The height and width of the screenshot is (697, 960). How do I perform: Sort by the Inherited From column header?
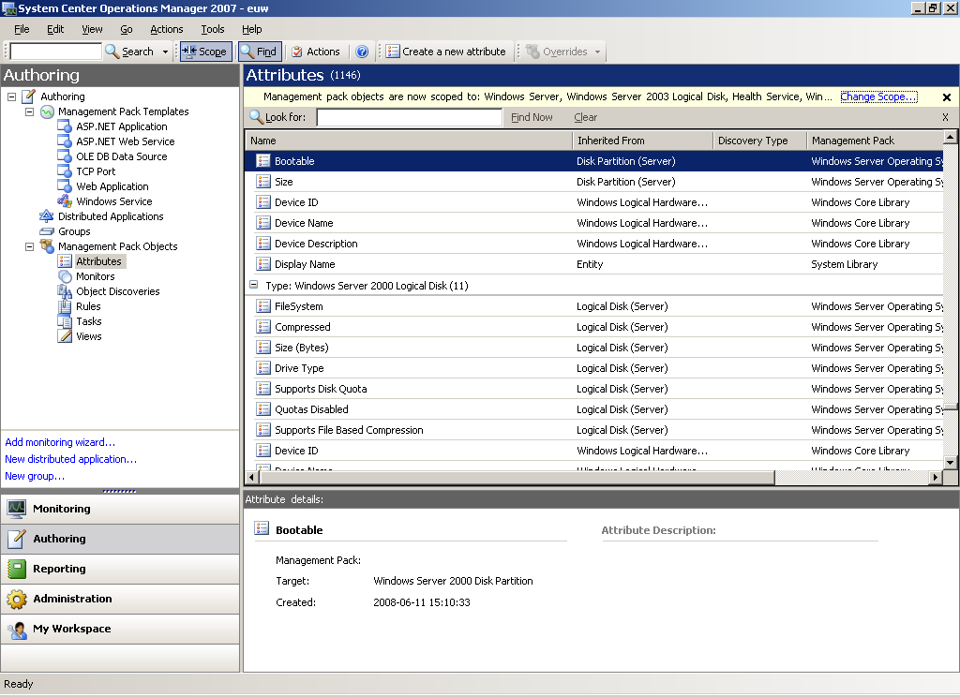(643, 141)
